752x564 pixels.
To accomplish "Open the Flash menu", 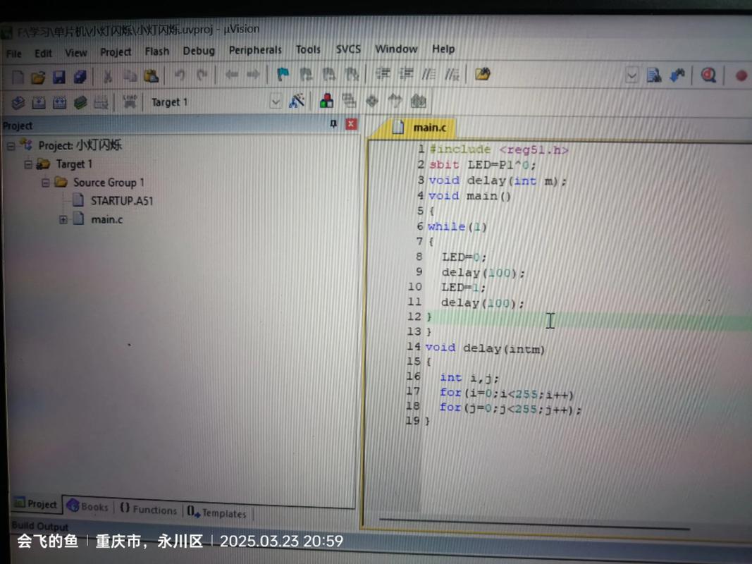I will [x=156, y=51].
